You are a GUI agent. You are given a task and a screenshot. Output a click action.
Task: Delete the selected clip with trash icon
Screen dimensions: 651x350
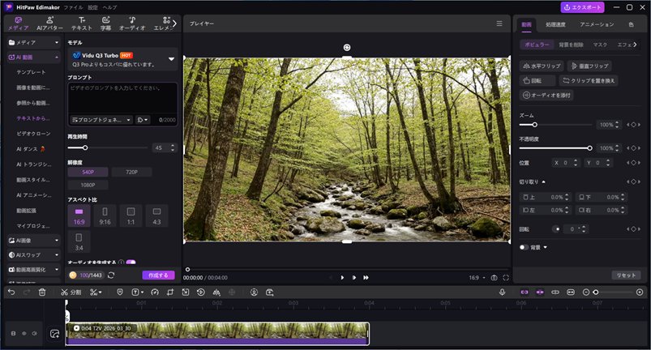[42, 292]
